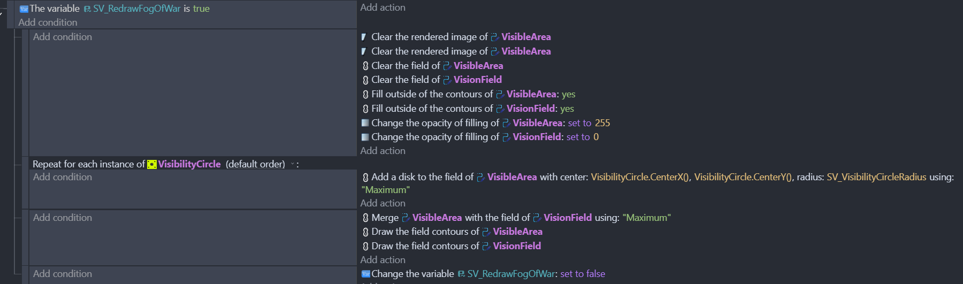Viewport: 963px width, 284px height.
Task: Click the variable icon beside the "Change the variable" action
Action: click(366, 274)
